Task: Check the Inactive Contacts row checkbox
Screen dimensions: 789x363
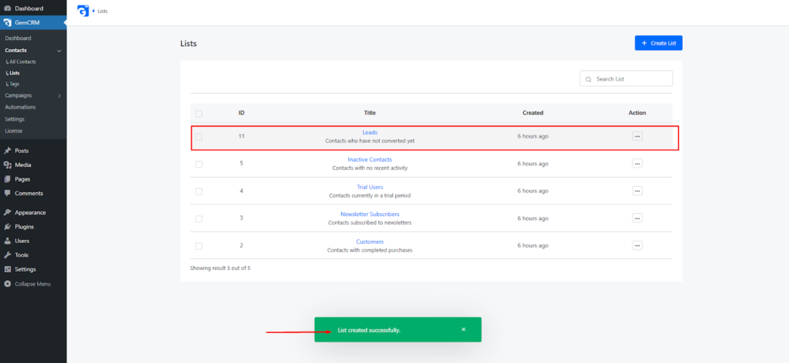Action: [199, 164]
